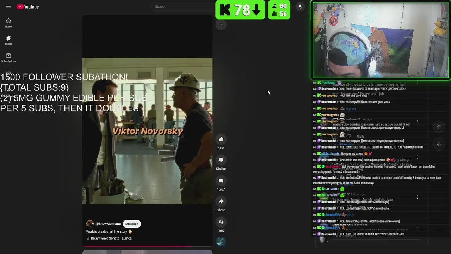Open the @reddiver7293 commenter profile
The height and width of the screenshot is (254, 451).
(343, 225)
